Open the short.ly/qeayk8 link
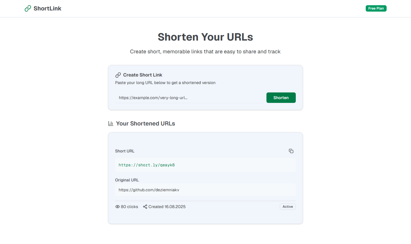 coord(147,165)
